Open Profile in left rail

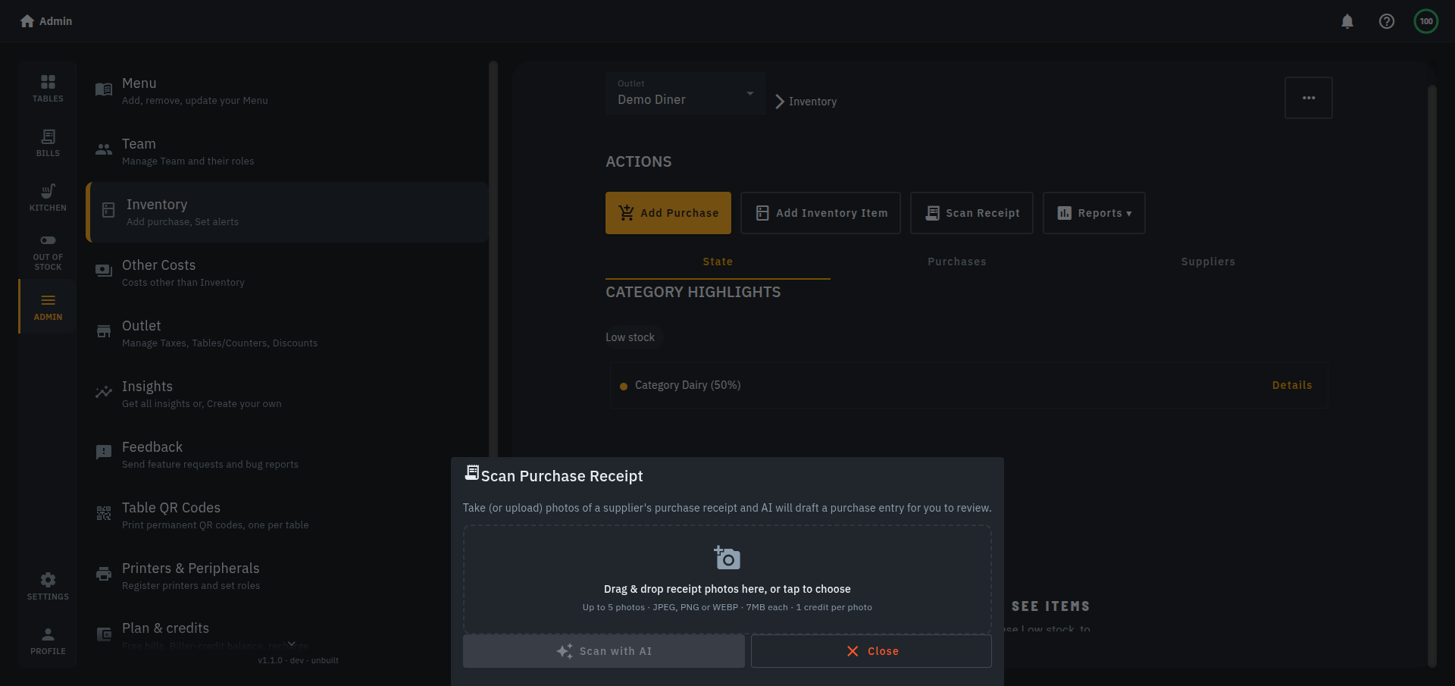[48, 641]
